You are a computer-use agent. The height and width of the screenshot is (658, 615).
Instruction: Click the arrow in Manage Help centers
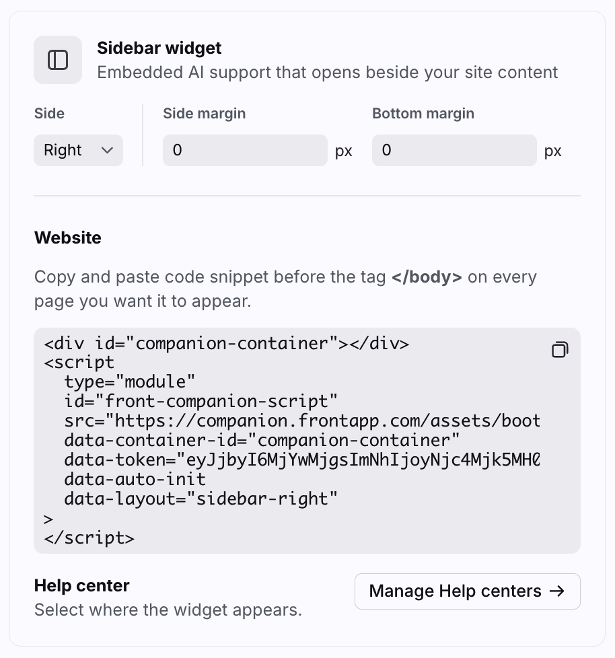556,591
